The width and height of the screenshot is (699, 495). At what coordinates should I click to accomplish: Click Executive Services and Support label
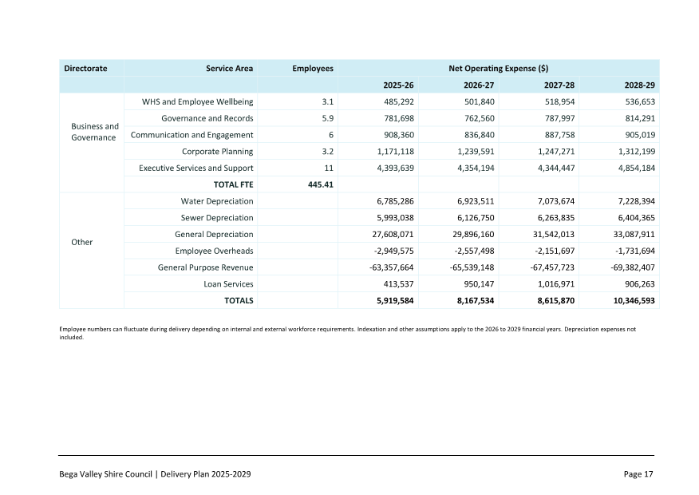[196, 168]
